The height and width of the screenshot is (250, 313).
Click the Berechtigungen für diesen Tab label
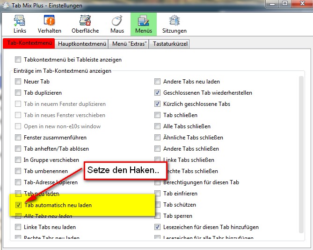coord(201,182)
